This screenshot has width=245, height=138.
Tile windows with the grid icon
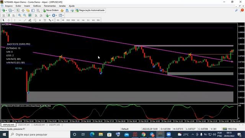30,15
